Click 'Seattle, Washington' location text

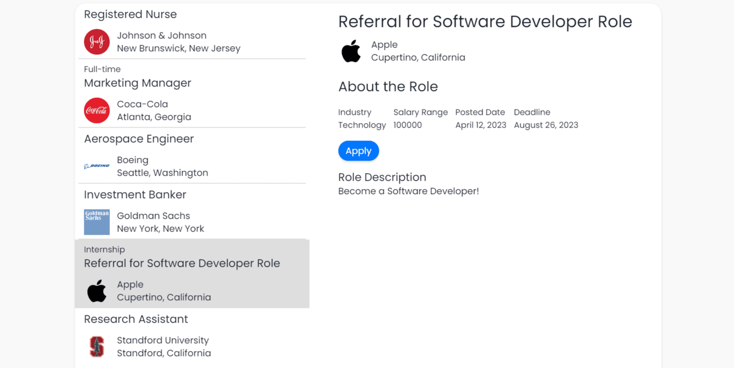[x=163, y=173]
